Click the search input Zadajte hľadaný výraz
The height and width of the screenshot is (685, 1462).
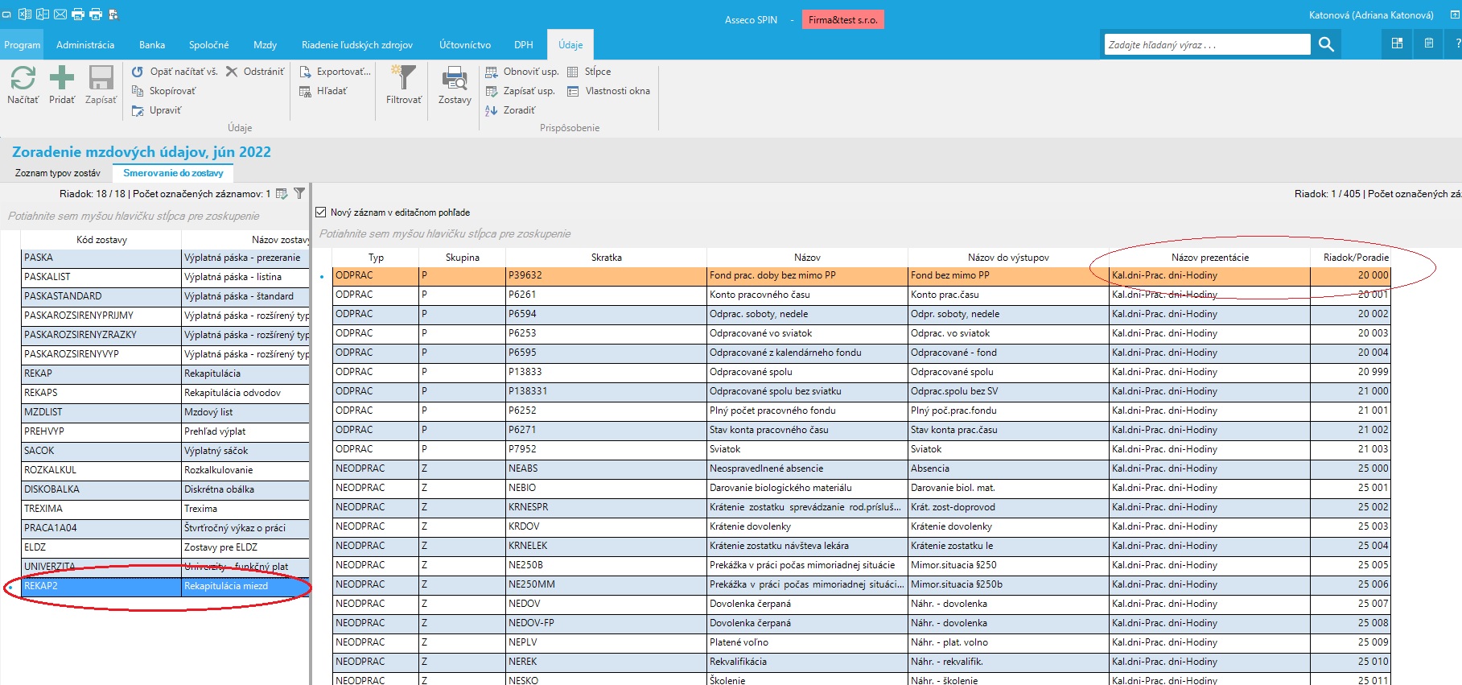tap(1207, 44)
